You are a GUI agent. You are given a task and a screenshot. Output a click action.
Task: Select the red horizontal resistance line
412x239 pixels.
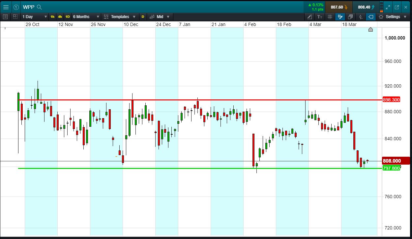200,100
